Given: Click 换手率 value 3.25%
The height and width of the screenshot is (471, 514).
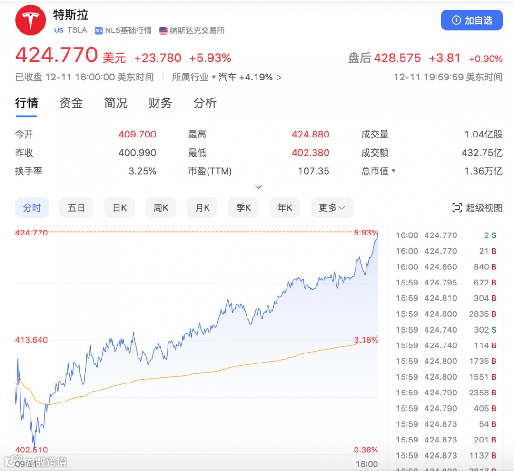Looking at the screenshot, I should pyautogui.click(x=142, y=171).
